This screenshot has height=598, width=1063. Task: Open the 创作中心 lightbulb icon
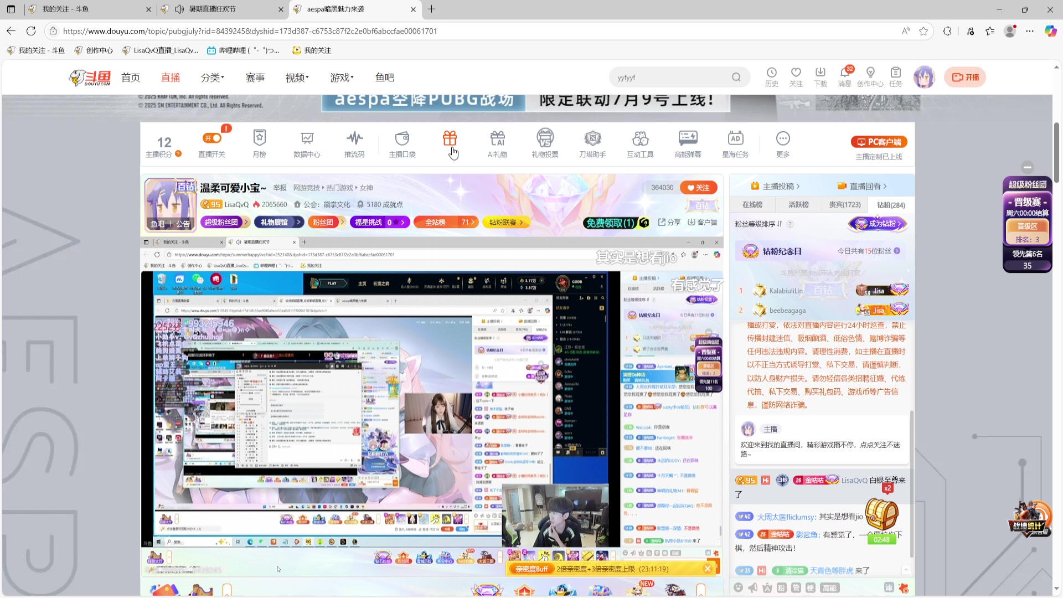(870, 77)
